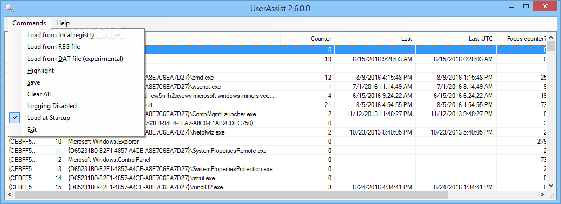This screenshot has height=204, width=561.
Task: Sort by Counter column header
Action: coord(307,39)
